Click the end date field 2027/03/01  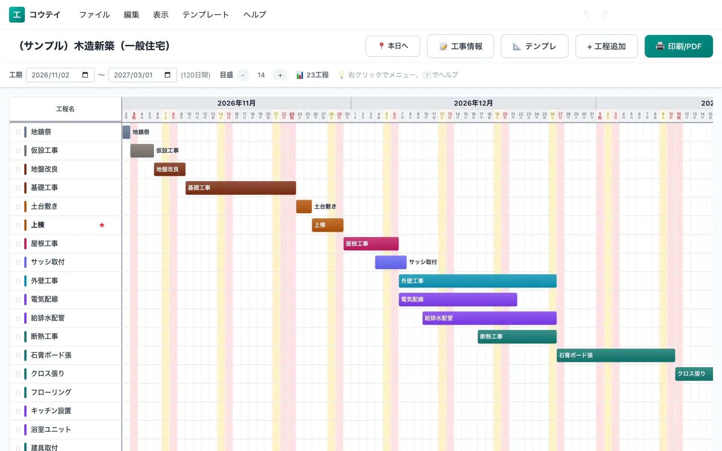pos(143,75)
